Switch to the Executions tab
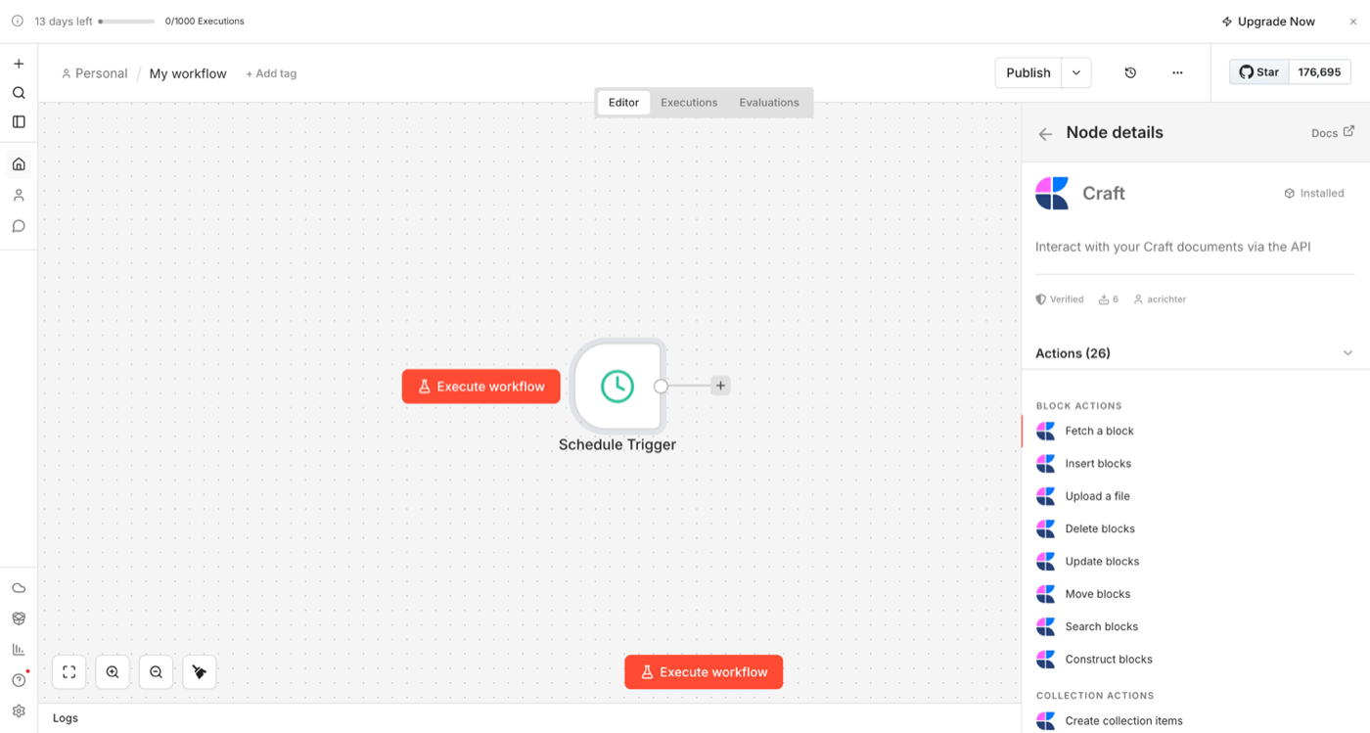This screenshot has width=1370, height=733. point(689,102)
